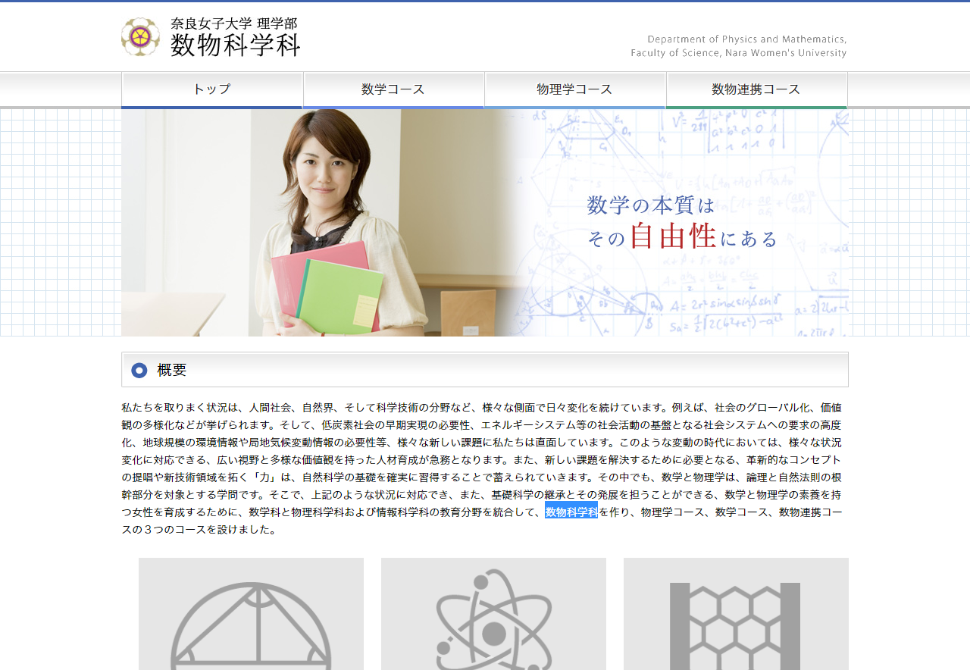Click the red 自由性 text in banner
970x670 pixels.
673,236
